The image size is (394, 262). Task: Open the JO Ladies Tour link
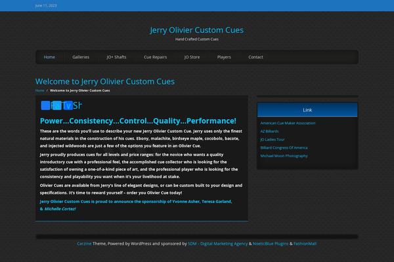pos(273,140)
